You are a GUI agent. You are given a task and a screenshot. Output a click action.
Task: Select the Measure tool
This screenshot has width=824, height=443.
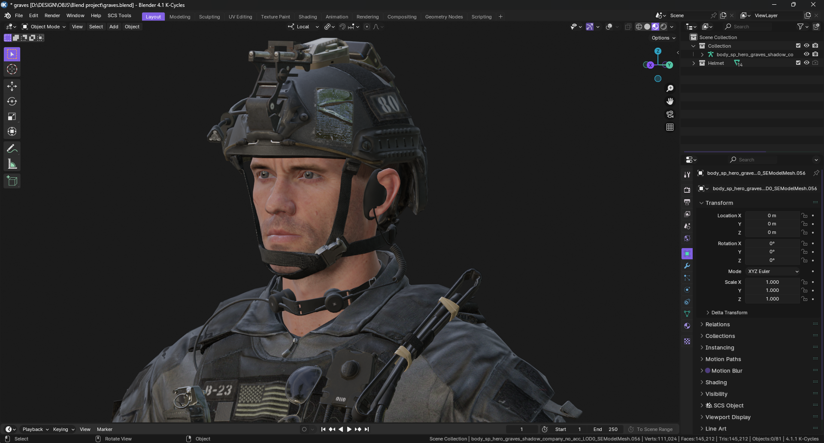point(12,164)
